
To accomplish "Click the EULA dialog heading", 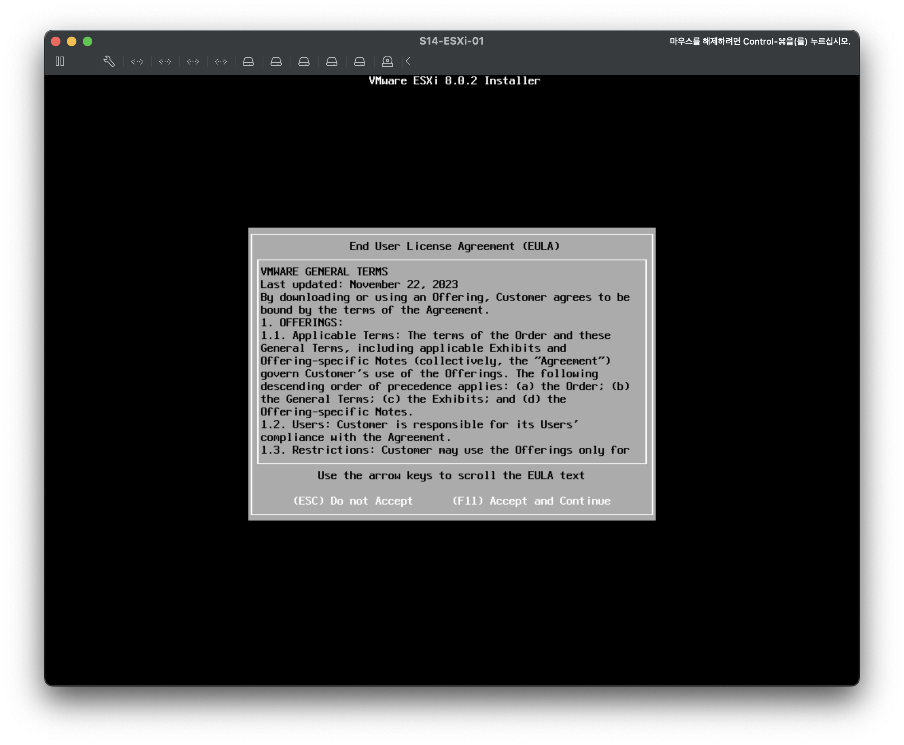I will tap(454, 246).
